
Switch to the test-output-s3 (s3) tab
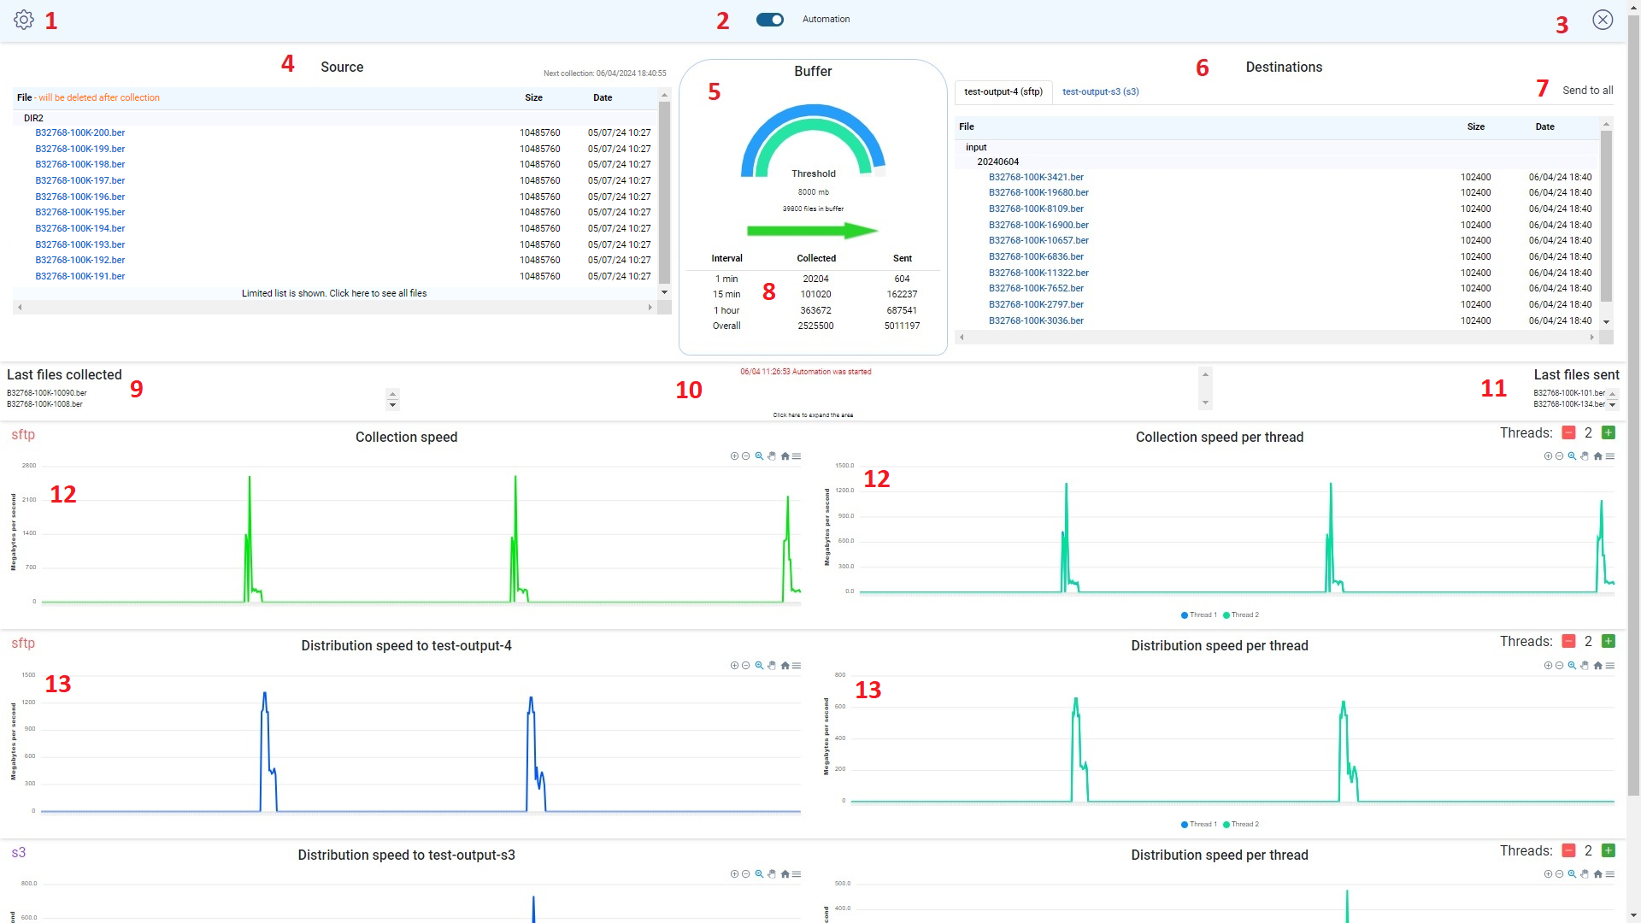1101,91
